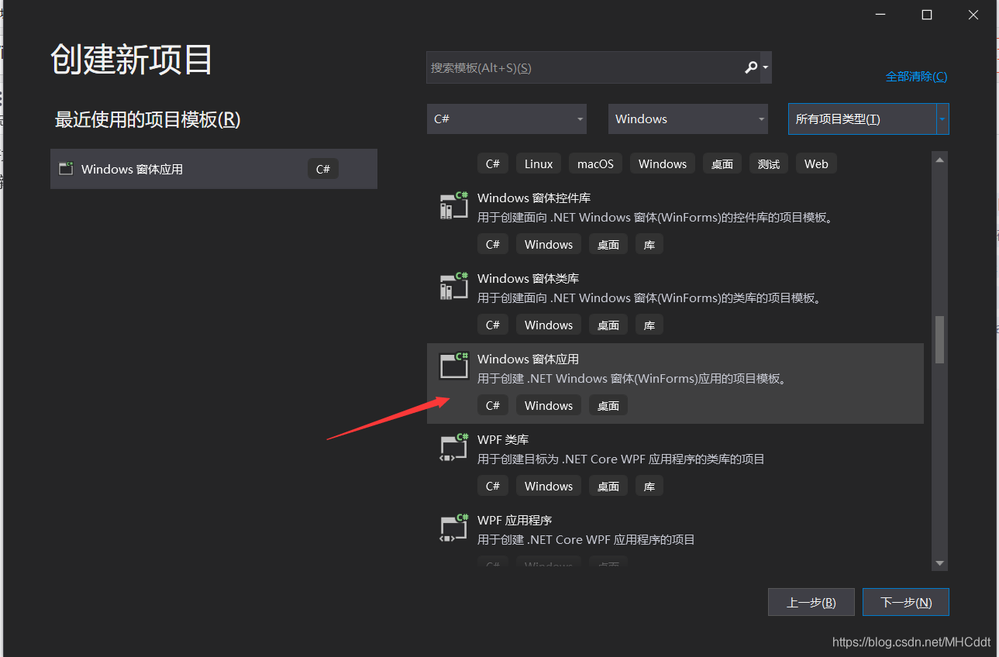Viewport: 999px width, 657px height.
Task: Click the description of Windows 窗体控件库
Action: click(656, 217)
